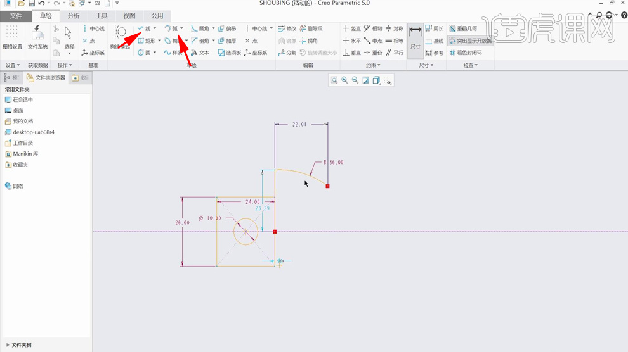Expand the 圆角 tool dropdown arrow

(213, 28)
